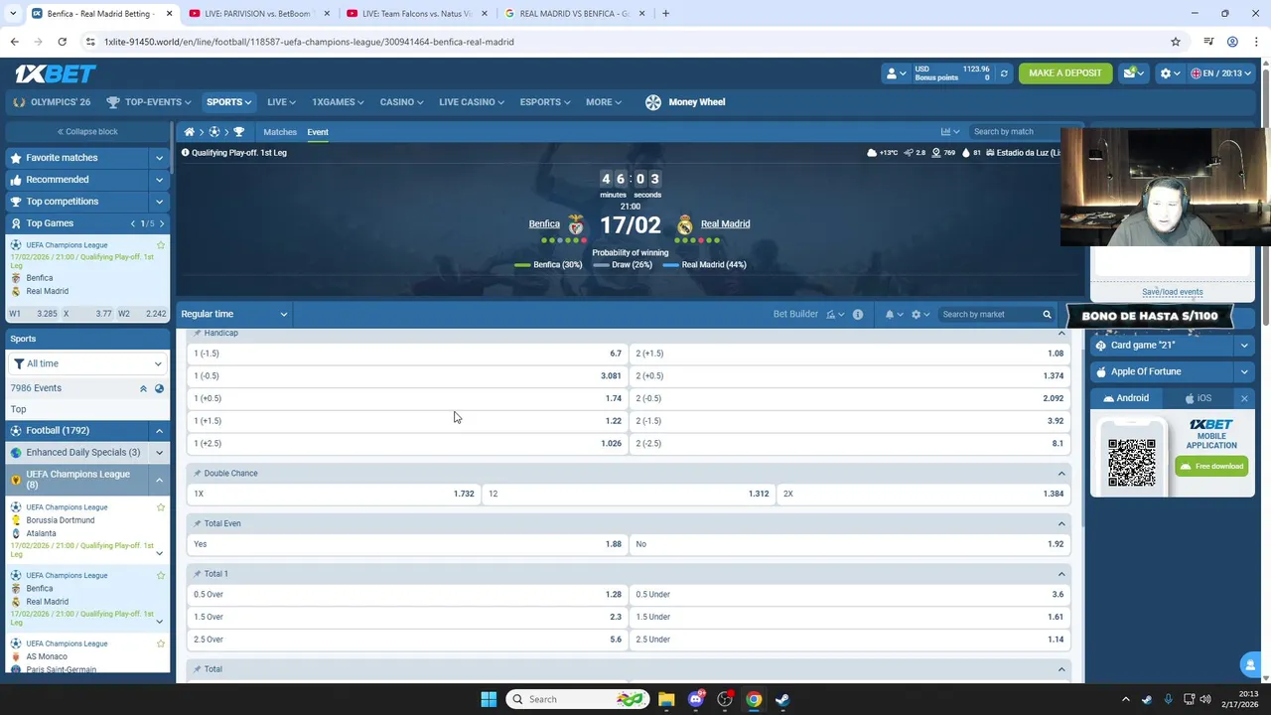Select 2.5 Under odds 1.14
1271x715 pixels.
coord(850,640)
